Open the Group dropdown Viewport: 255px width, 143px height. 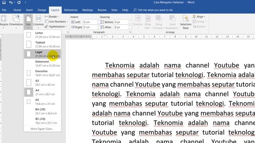(199, 21)
